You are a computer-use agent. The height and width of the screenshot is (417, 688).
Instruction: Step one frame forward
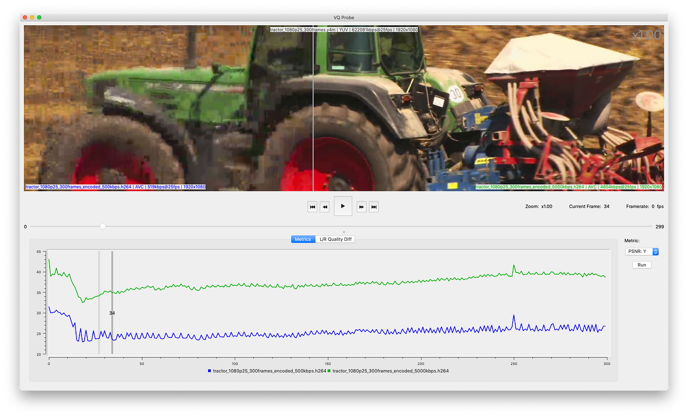point(361,206)
